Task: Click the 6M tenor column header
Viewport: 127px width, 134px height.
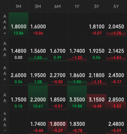Action: [57, 6]
